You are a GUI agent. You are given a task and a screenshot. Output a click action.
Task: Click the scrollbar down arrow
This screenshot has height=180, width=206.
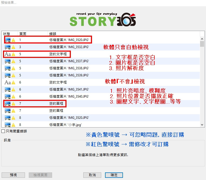click(x=202, y=125)
